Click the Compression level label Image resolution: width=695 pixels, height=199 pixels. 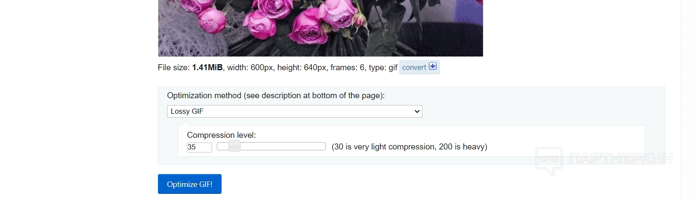(x=221, y=135)
